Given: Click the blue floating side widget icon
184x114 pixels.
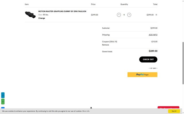Looking at the screenshot, I should 3,95.
